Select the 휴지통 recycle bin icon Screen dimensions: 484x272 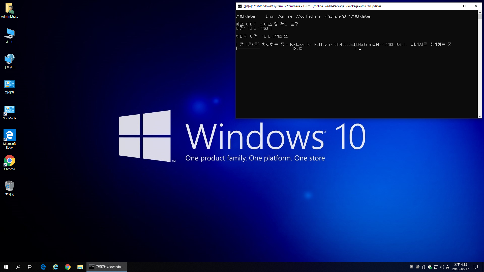tap(9, 188)
